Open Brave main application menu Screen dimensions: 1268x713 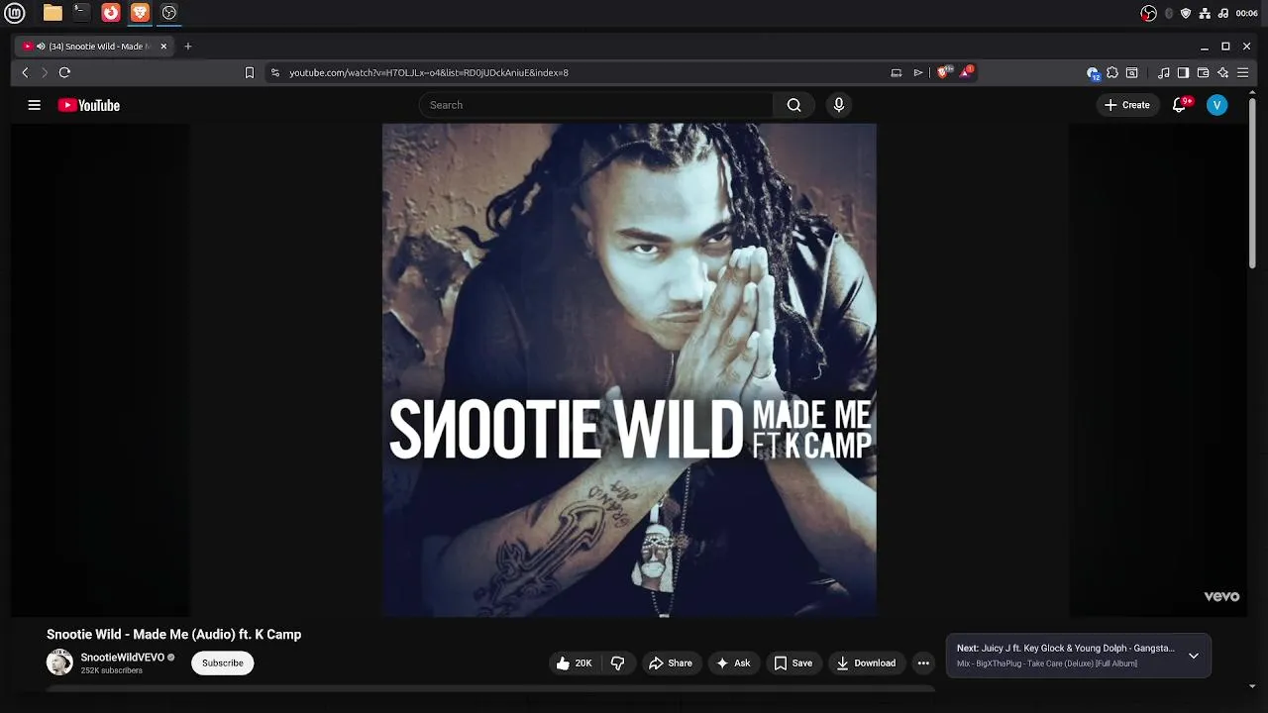(1242, 72)
